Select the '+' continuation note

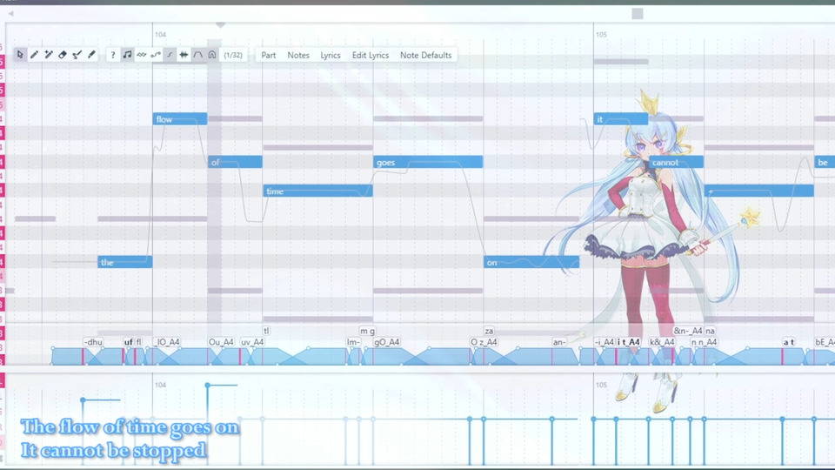click(759, 191)
